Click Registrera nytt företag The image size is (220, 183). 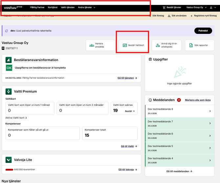click(x=204, y=16)
